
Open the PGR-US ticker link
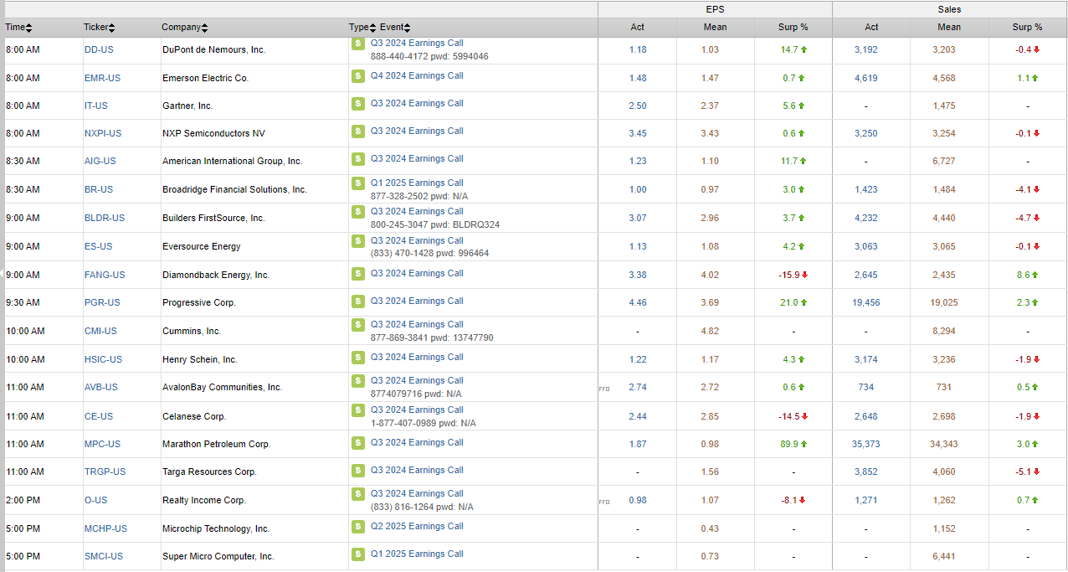[102, 302]
